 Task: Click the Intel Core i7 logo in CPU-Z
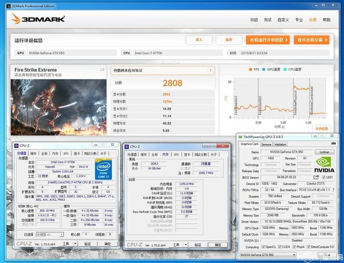pos(103,169)
